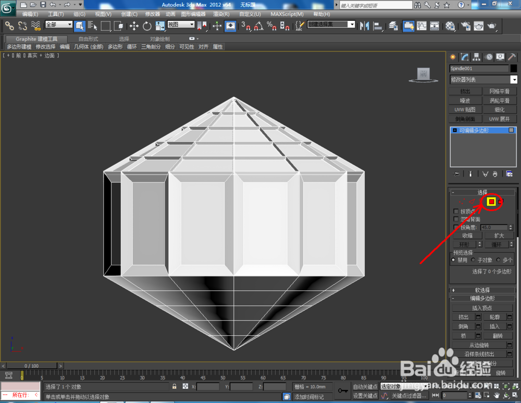Expand the 可编辑多边形 stack entry

455,130
